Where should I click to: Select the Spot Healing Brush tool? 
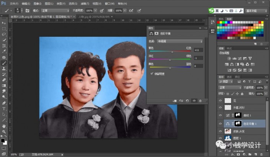tap(4, 57)
